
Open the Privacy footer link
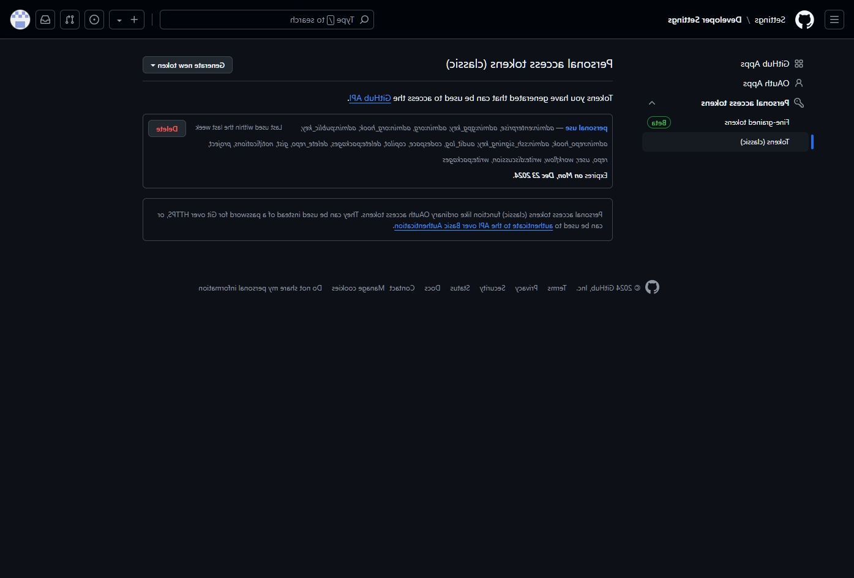[x=526, y=288]
